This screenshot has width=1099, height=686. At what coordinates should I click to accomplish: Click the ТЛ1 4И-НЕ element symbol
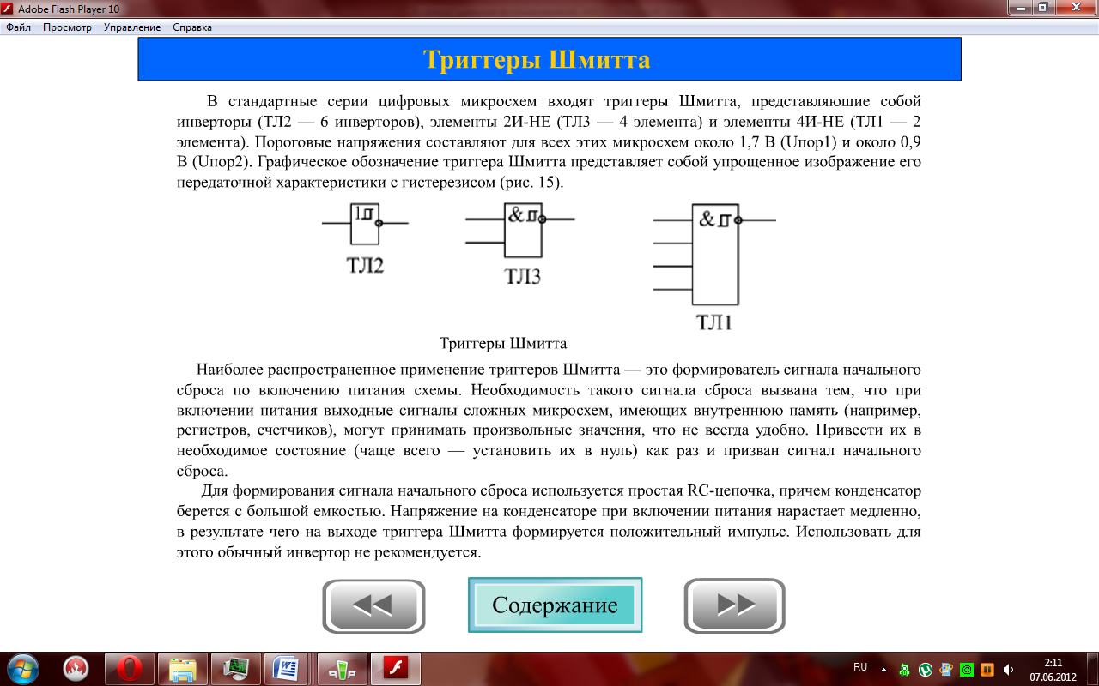point(715,255)
